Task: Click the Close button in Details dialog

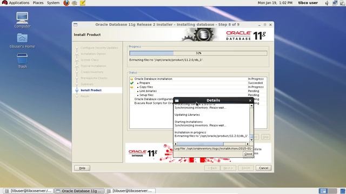Action: 248,154
